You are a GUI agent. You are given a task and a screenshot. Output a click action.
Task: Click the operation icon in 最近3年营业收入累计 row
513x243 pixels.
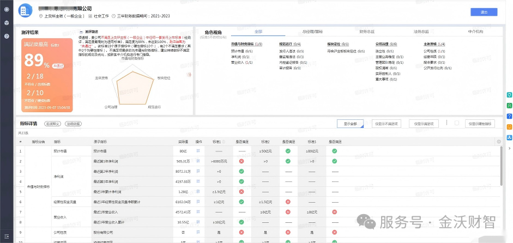tap(198, 222)
